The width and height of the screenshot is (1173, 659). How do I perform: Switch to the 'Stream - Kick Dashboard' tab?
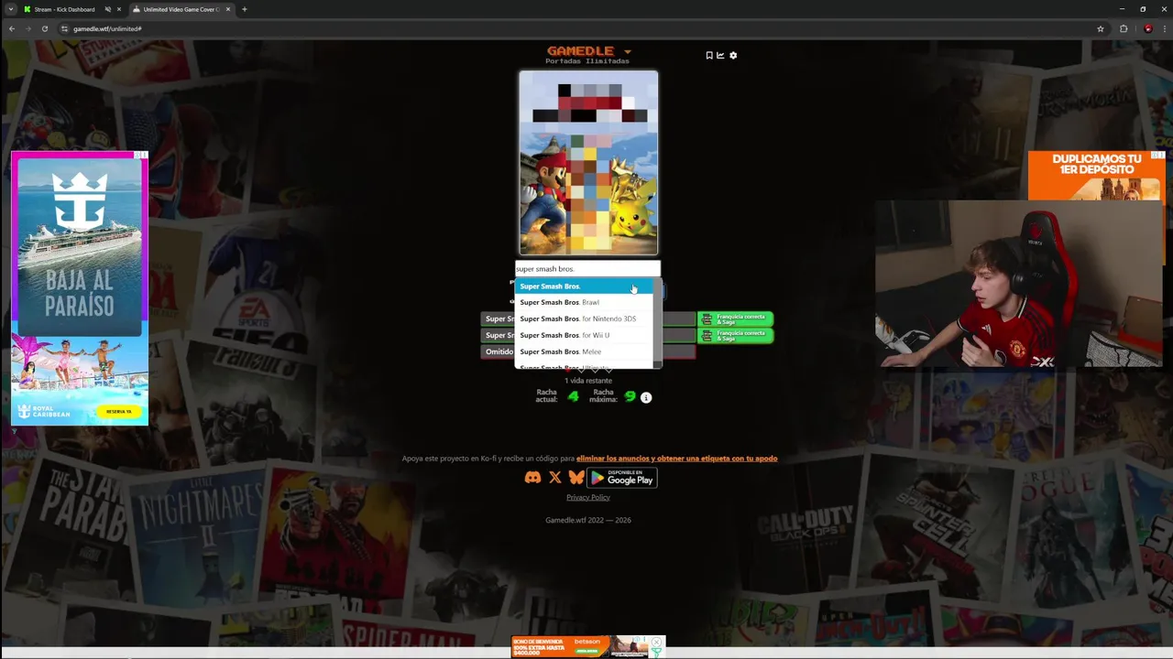click(x=71, y=9)
